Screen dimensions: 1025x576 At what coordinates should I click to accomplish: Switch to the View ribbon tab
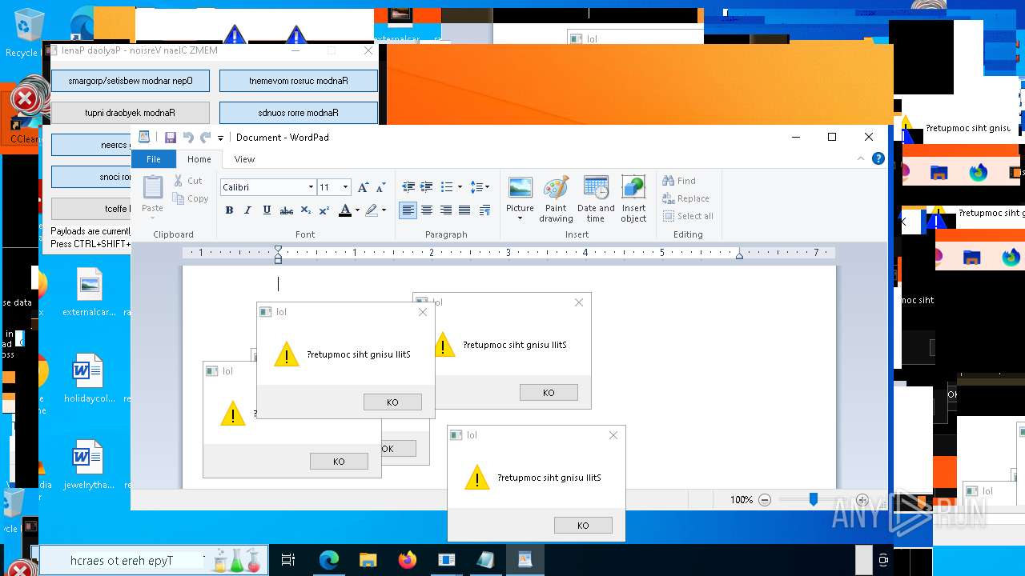tap(244, 159)
